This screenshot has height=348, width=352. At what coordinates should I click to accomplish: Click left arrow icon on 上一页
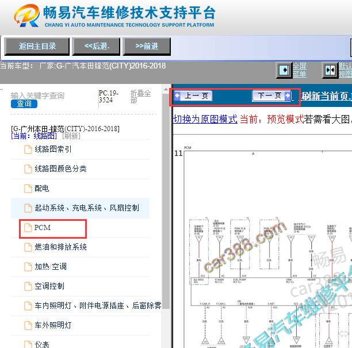[177, 96]
